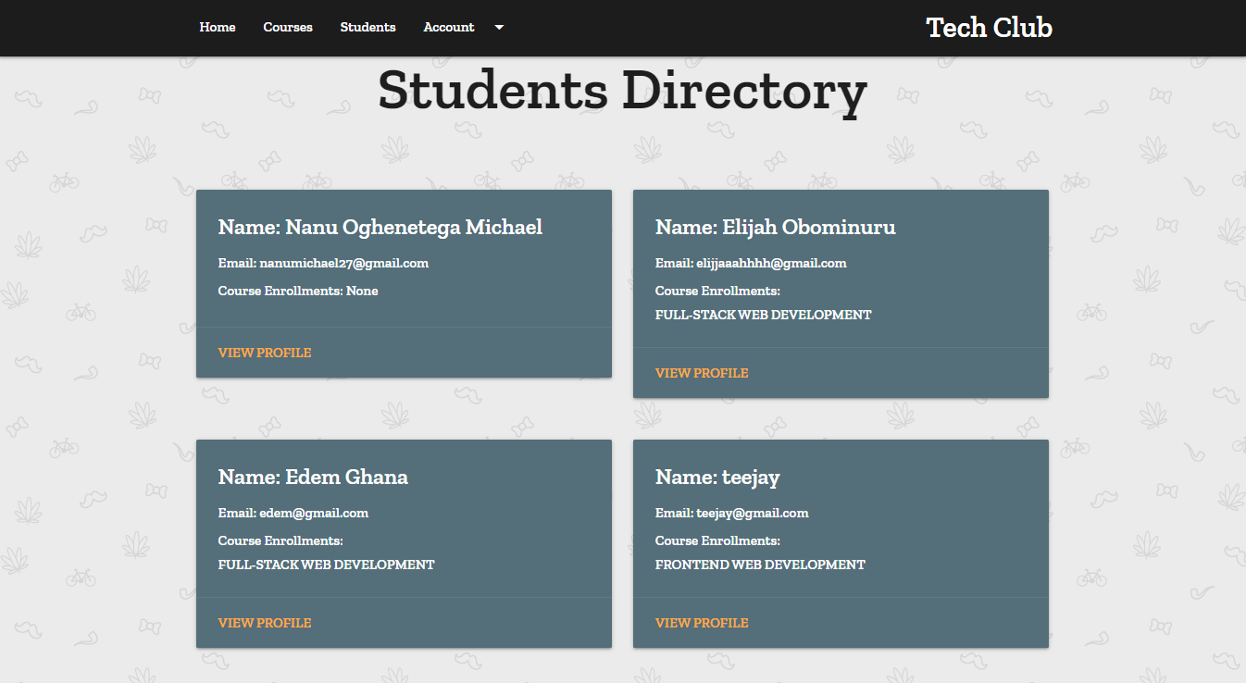The width and height of the screenshot is (1246, 683).
Task: Click name Edem Ghana
Action: tap(313, 477)
